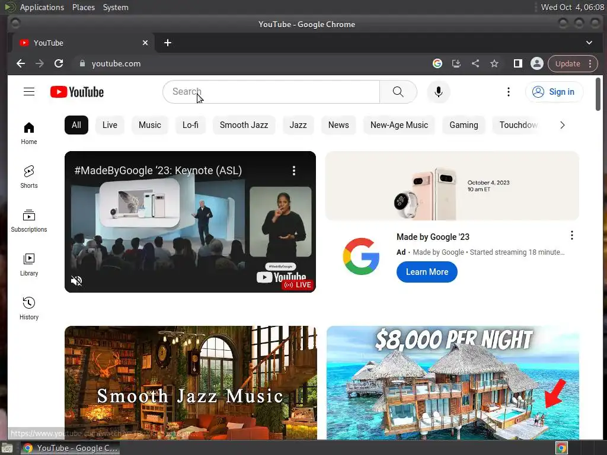The width and height of the screenshot is (607, 455).
Task: Open the $8,000 Per Night video thumbnail
Action: tap(452, 383)
